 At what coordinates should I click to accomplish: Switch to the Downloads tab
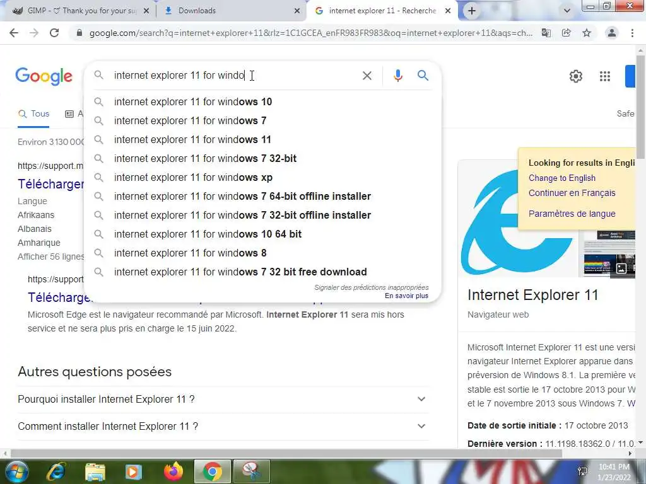pyautogui.click(x=232, y=11)
